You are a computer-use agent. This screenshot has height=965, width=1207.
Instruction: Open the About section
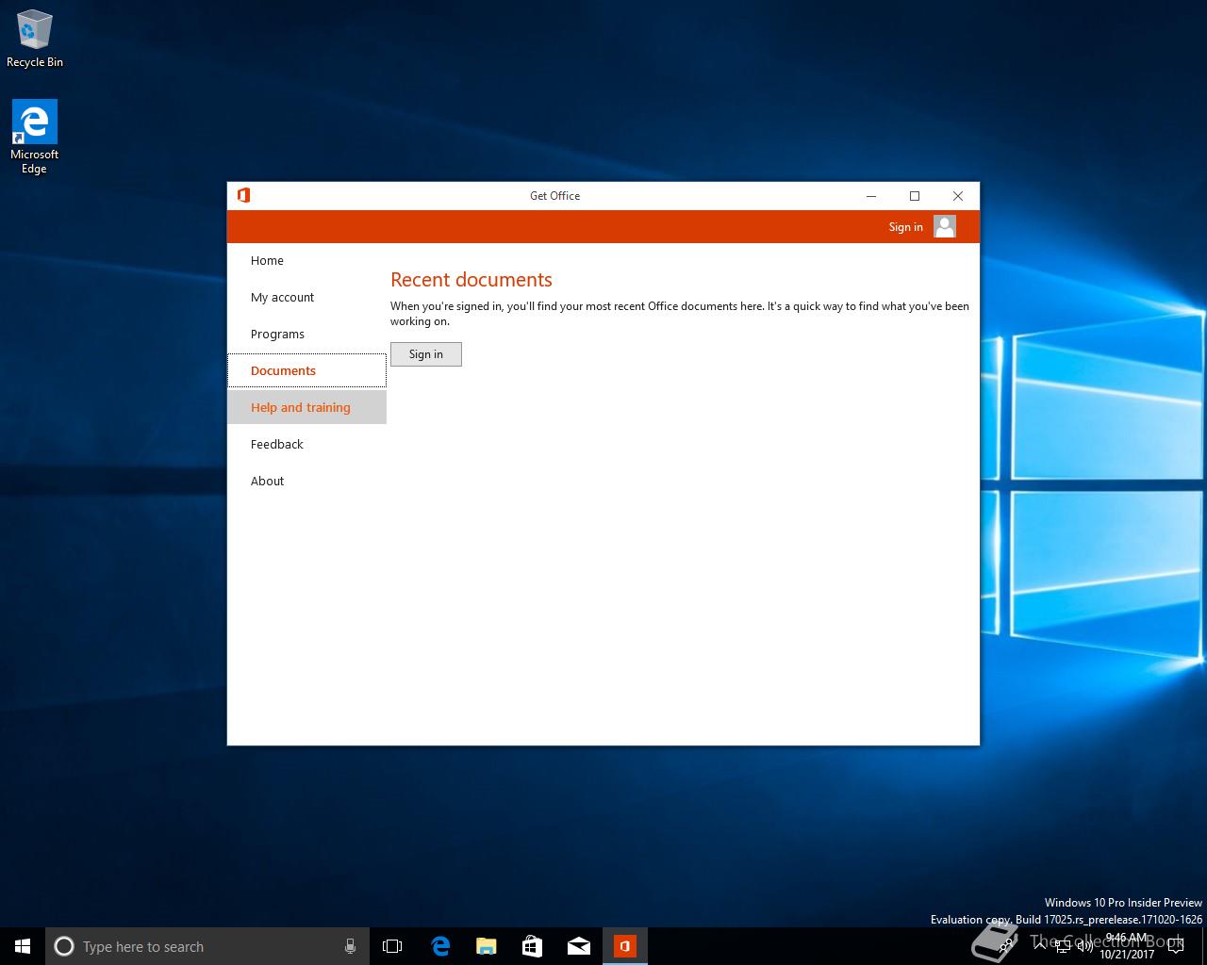click(x=306, y=481)
